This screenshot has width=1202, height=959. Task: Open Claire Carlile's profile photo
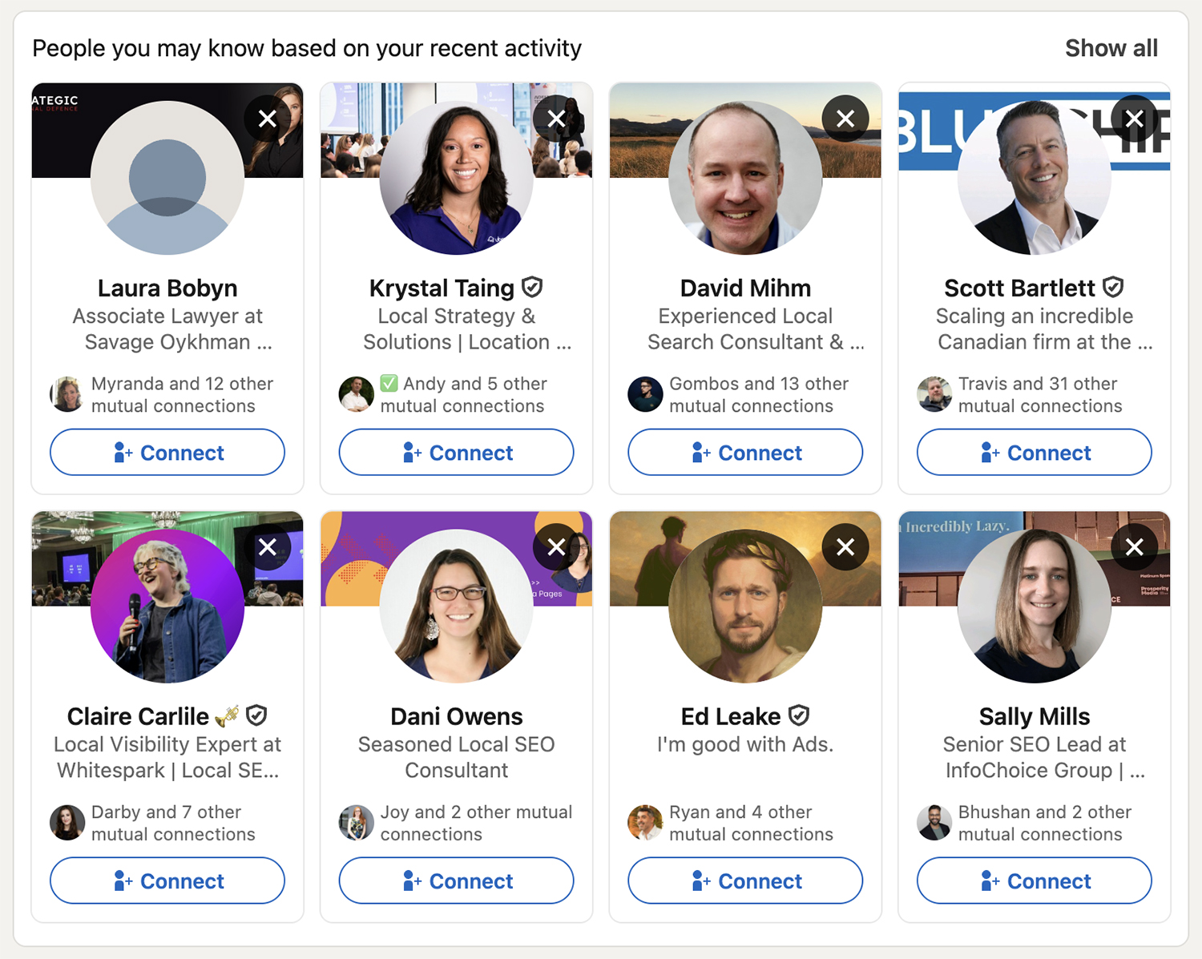(x=167, y=606)
